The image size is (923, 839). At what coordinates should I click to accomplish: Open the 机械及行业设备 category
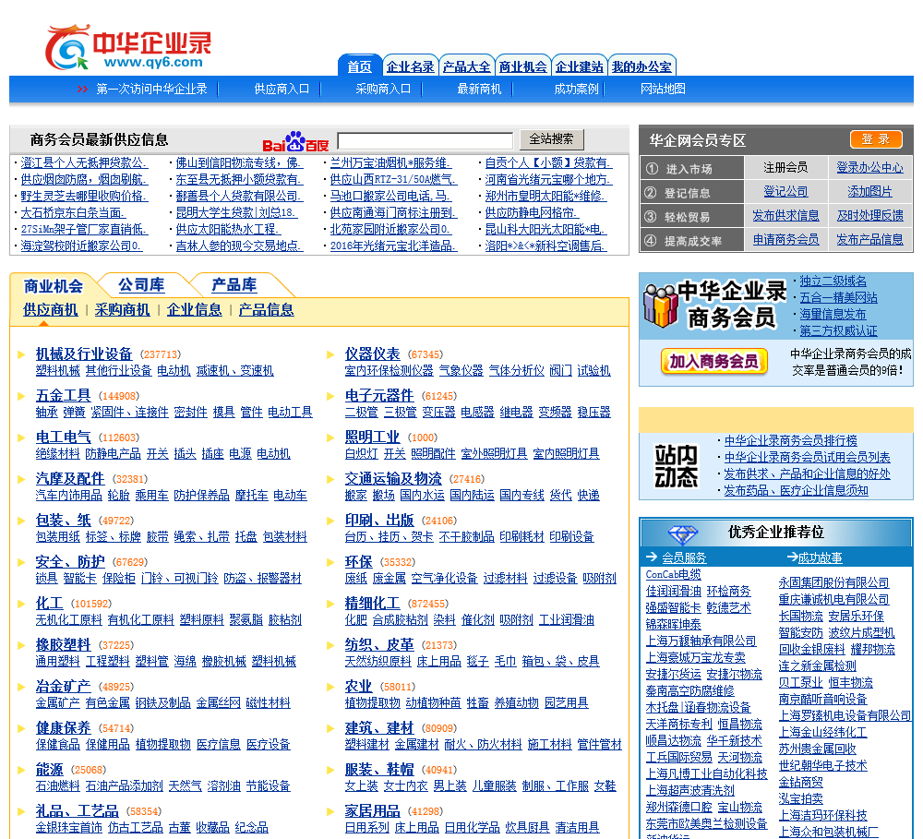click(84, 354)
